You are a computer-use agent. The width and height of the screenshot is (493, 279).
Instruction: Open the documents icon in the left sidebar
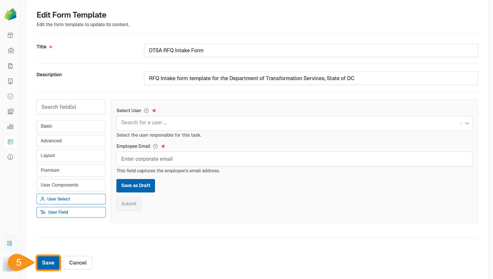(10, 66)
